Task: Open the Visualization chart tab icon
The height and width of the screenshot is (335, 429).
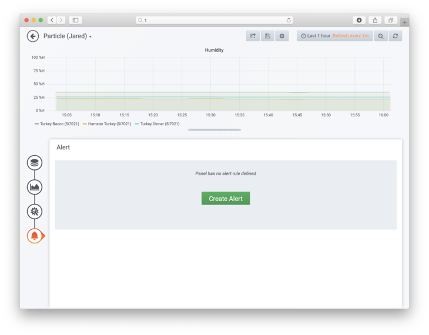Action: coord(35,187)
